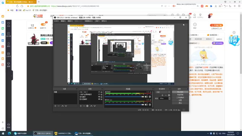The width and height of the screenshot is (242, 136).
Task: Pop out the 转场特效 dock panel
Action: point(170,89)
